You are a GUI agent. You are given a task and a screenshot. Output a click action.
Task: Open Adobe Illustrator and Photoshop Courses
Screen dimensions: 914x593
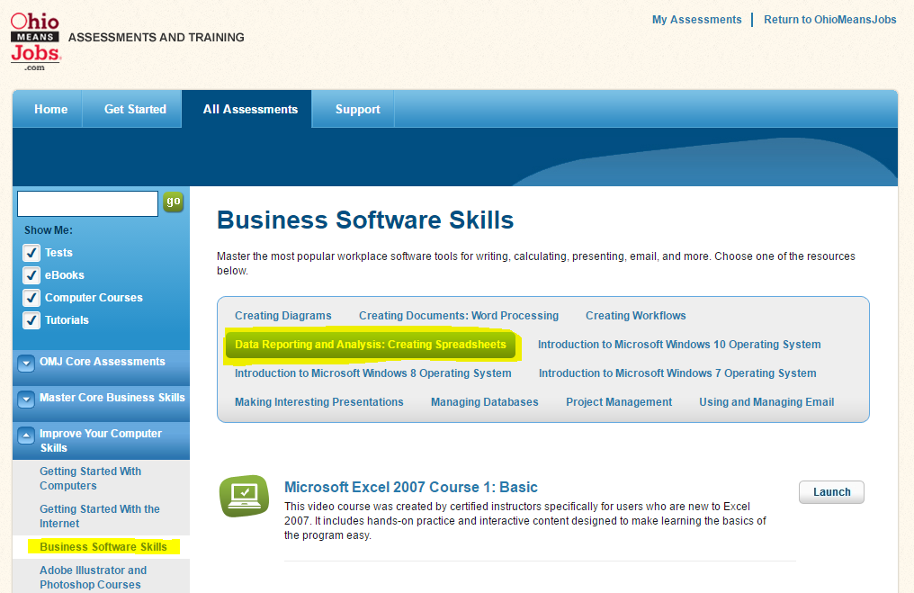tap(94, 578)
